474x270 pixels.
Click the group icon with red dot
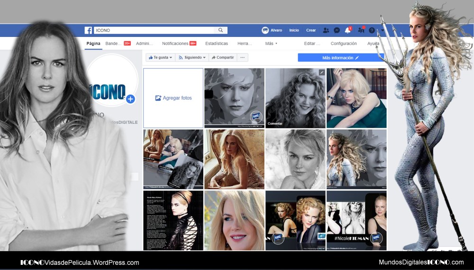[361, 30]
